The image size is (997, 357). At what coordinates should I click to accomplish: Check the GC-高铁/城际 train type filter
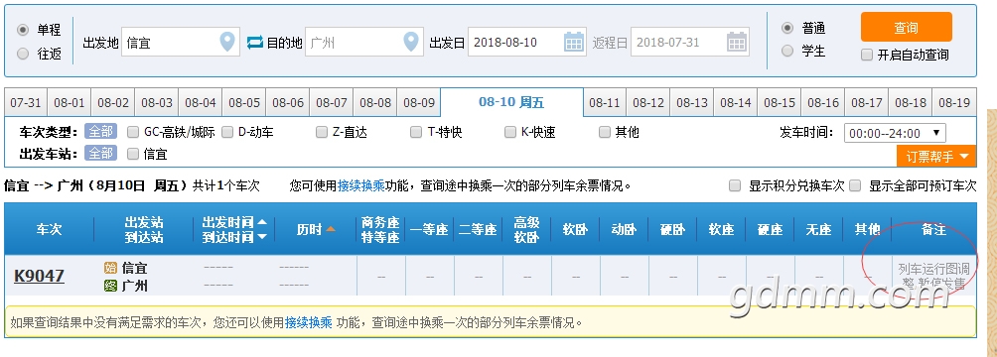(133, 132)
